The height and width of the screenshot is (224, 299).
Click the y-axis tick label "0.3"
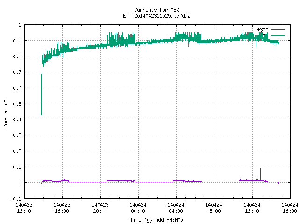pyautogui.click(x=17, y=135)
